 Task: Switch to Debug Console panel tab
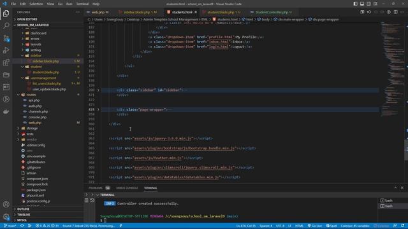(x=127, y=188)
